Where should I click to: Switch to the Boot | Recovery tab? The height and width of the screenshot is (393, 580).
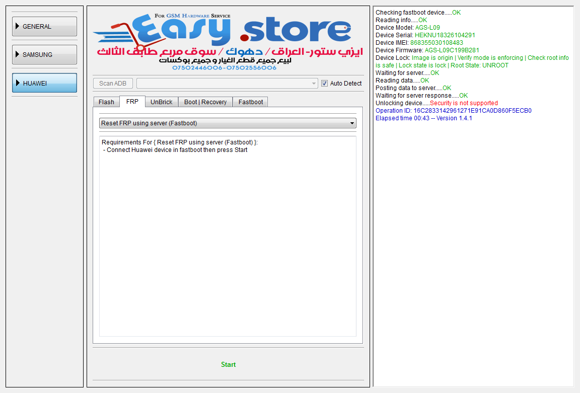[x=205, y=102]
